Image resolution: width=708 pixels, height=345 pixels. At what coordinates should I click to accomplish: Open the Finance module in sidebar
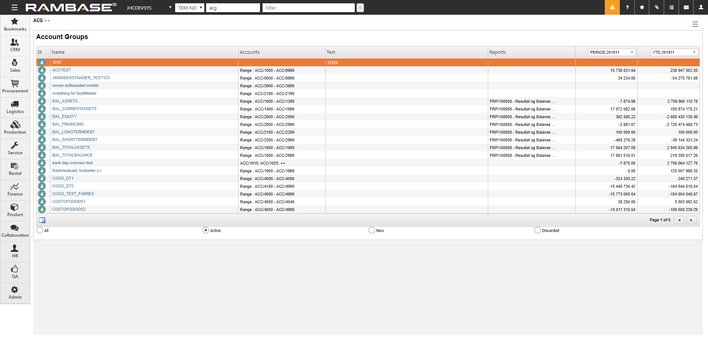(x=15, y=190)
